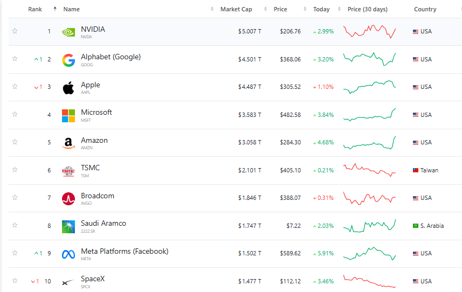Click the Taiwan flag for TSMC
Image resolution: width=462 pixels, height=292 pixels.
[x=416, y=170]
